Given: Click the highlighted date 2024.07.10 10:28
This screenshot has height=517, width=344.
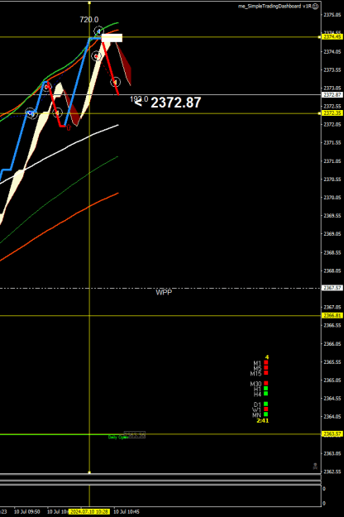Looking at the screenshot, I should point(89,512).
